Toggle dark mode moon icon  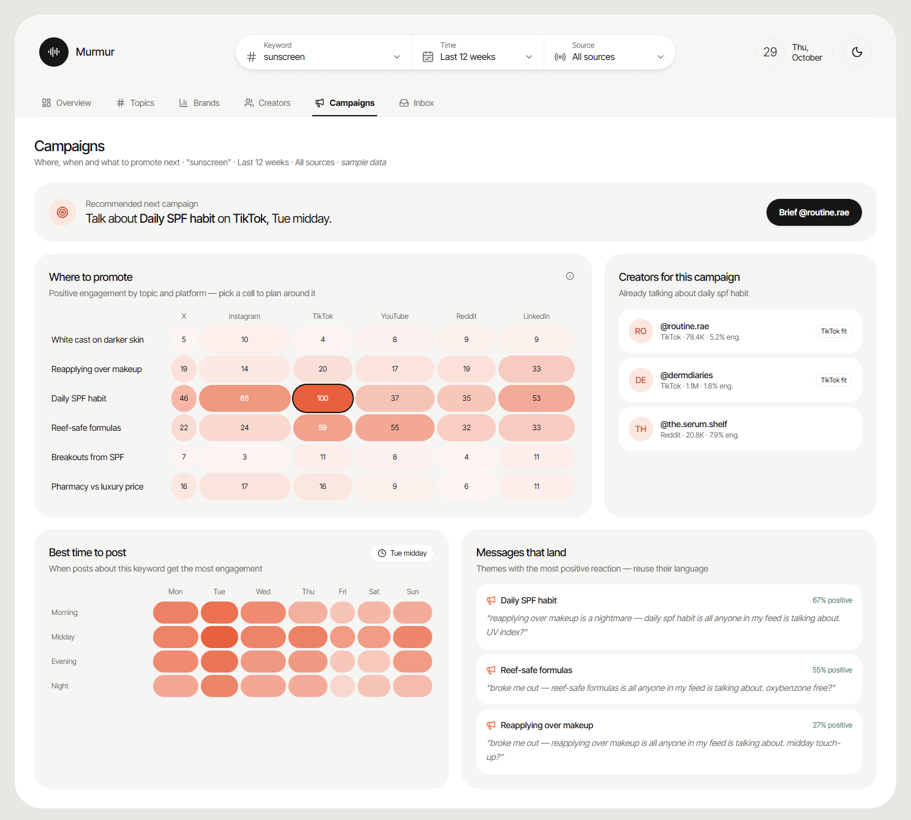(x=857, y=52)
